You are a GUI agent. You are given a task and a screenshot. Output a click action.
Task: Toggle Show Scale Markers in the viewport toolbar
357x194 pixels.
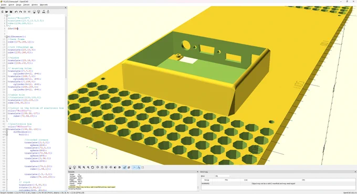tap(139, 167)
